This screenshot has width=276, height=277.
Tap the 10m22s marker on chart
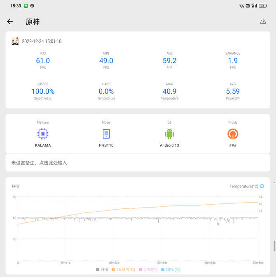click(114, 263)
